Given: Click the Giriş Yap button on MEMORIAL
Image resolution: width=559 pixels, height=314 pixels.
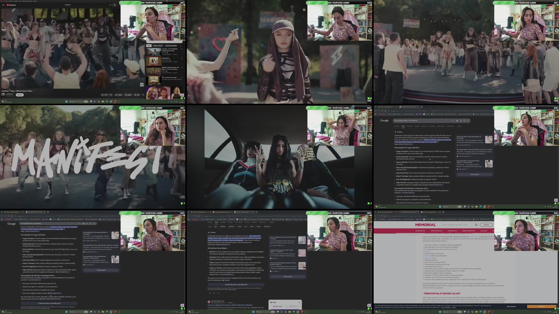Looking at the screenshot, I should [x=486, y=225].
